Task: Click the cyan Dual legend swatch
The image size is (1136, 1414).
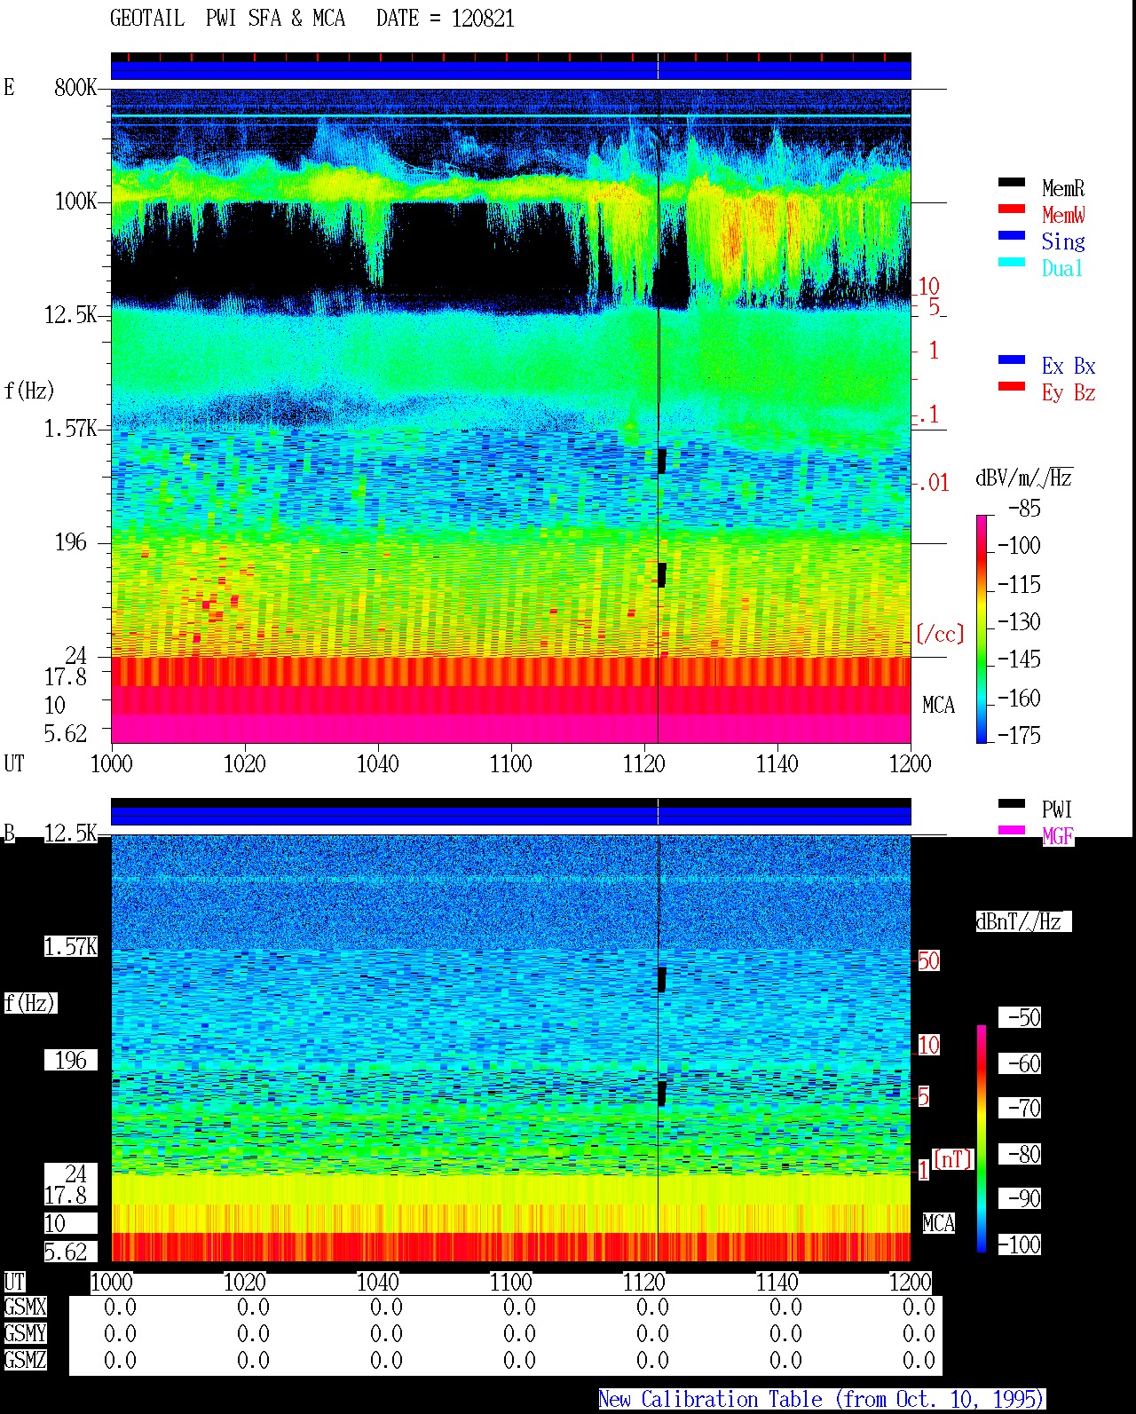Action: click(1012, 263)
